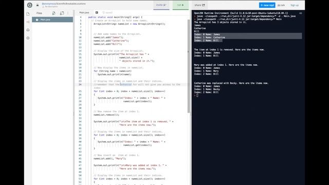Click line number 24 in the gutter

point(80,84)
